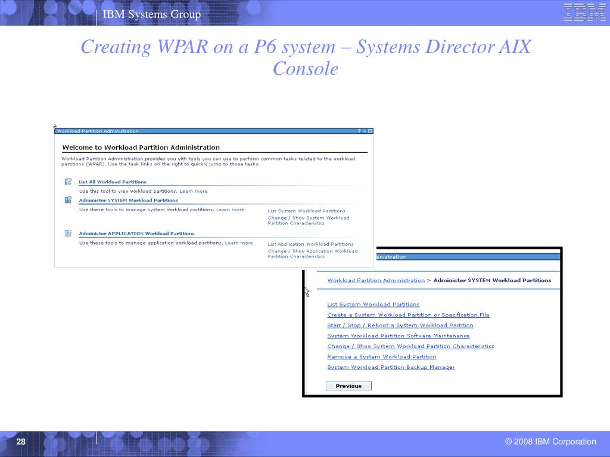Open Administer APPLICATION Workload Partitions heading link
This screenshot has width=610, height=457.
(136, 233)
